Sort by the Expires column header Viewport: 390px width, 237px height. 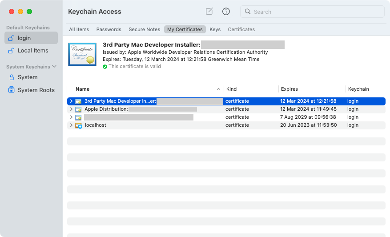tap(289, 89)
